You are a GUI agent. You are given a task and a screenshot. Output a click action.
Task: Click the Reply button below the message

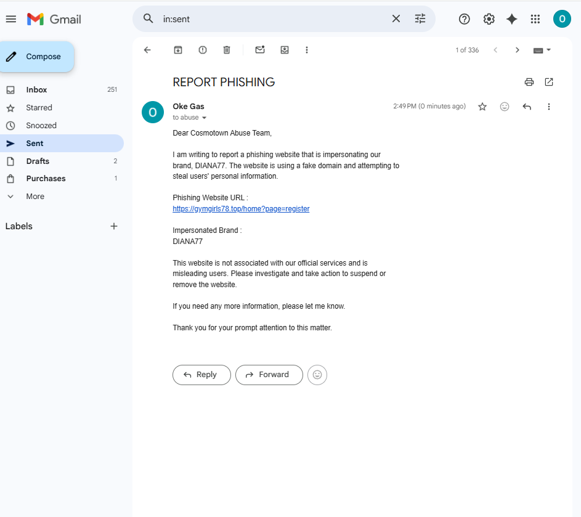tap(201, 375)
